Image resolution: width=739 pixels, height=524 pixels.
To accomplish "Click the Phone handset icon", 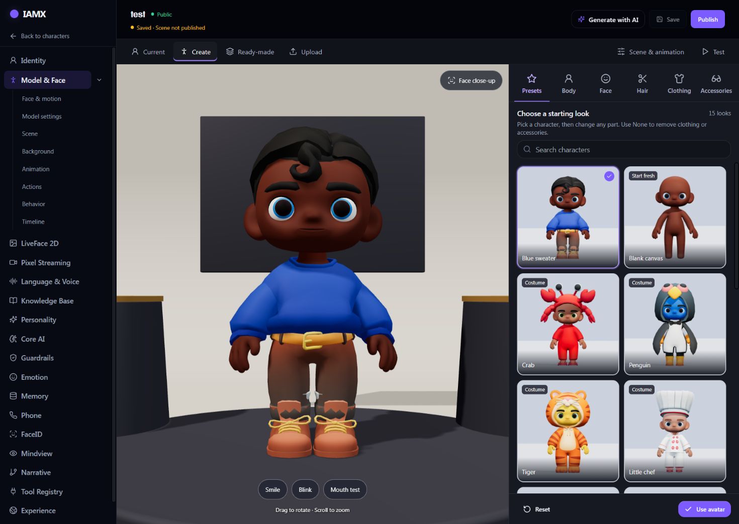I will pos(13,415).
